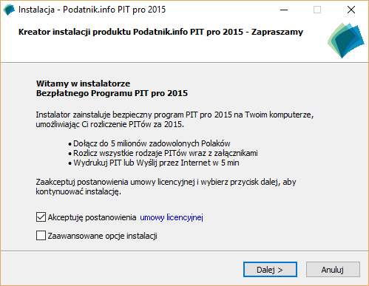
Task: Enable the Zaawansowane opcje instalacji checkbox
Action: point(41,235)
